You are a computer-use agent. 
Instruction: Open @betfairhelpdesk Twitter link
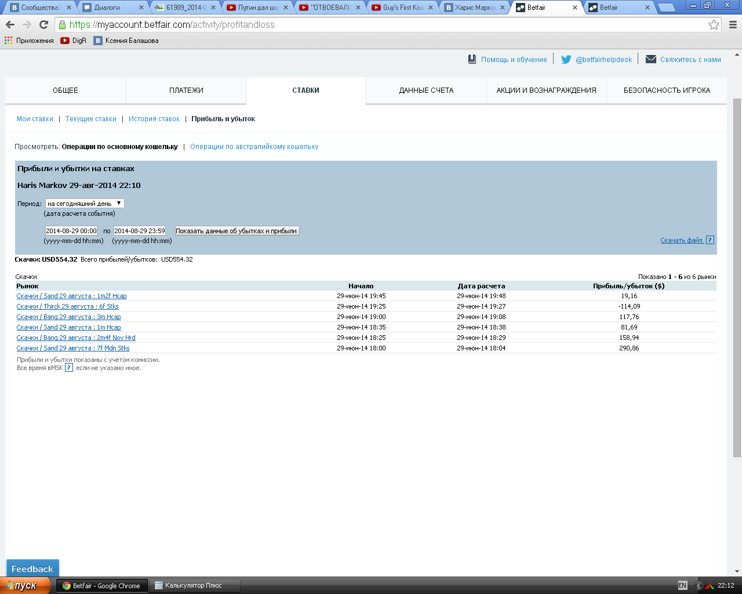[x=604, y=60]
